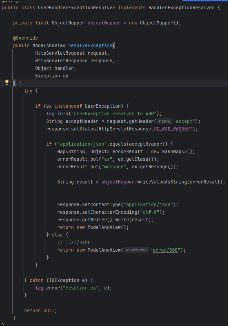Viewport: 228px width, 326px height.
Task: Click 'String acceptHeader' variable declaration
Action: coord(72,122)
